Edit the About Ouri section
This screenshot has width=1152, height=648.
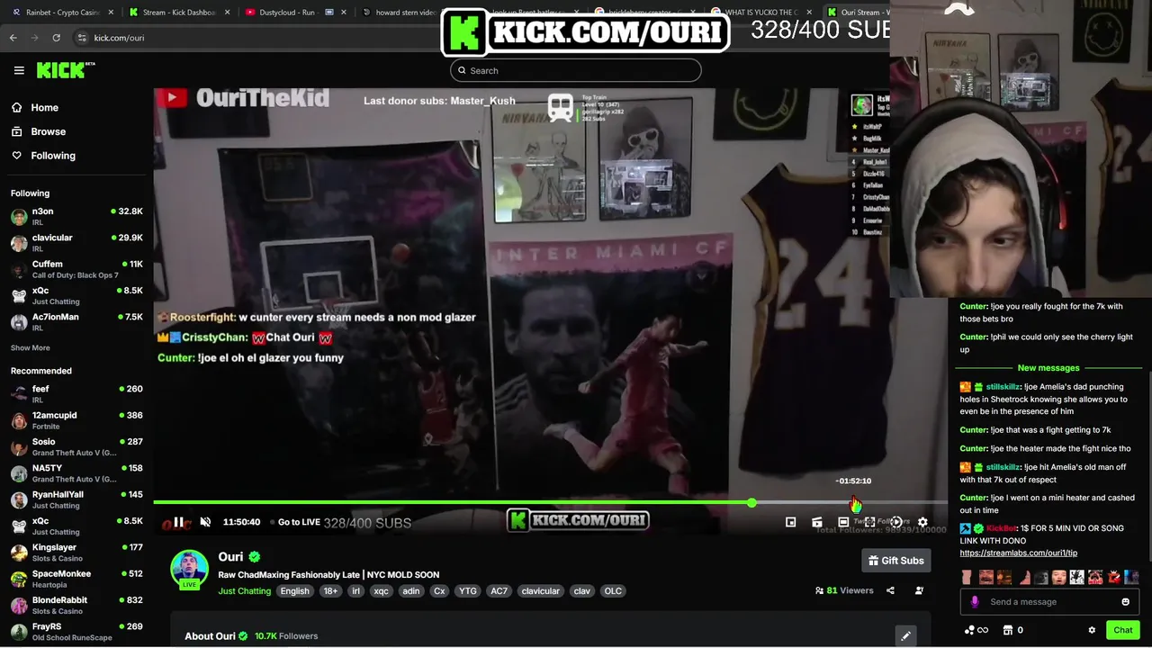tap(905, 635)
